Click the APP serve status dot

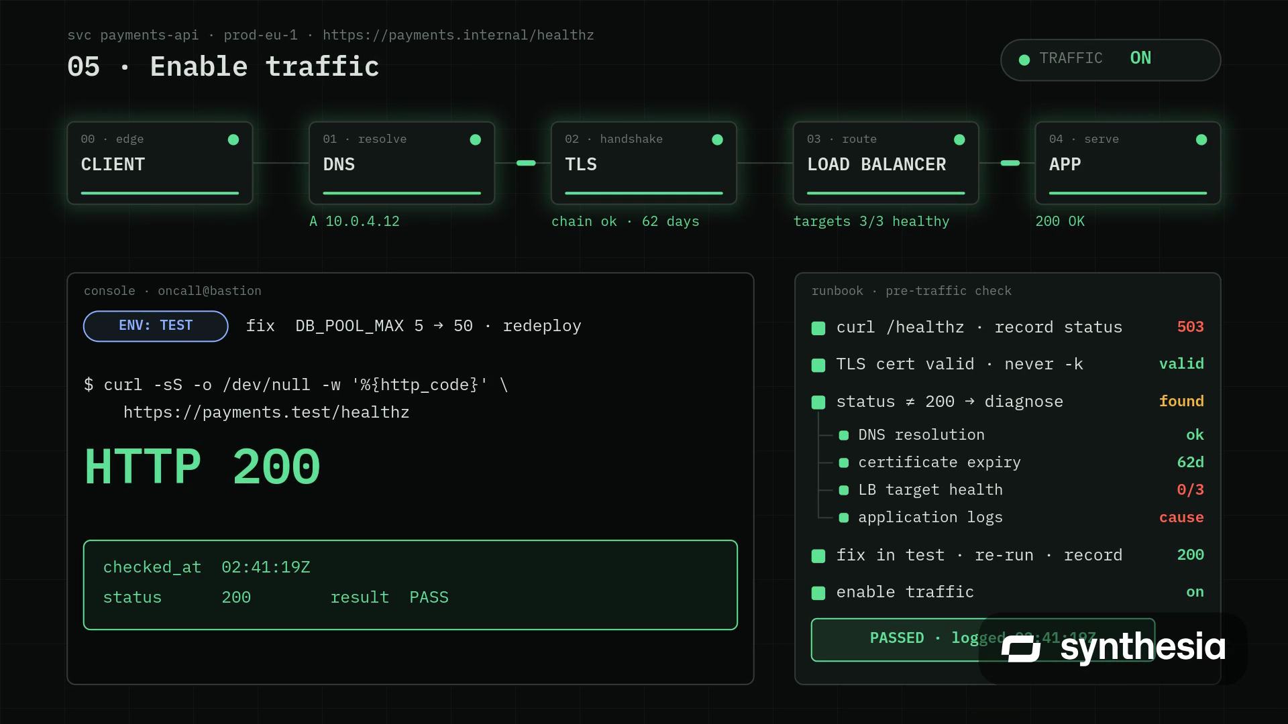[1201, 139]
